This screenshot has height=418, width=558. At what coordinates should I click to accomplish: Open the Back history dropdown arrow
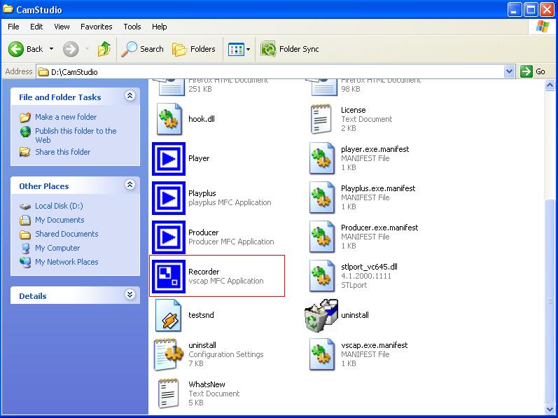click(51, 49)
